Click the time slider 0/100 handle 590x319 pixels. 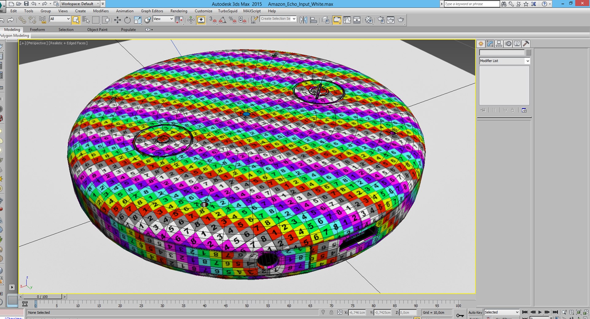(42, 297)
